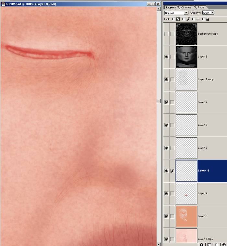
Task: Click the lock position move icon
Action: click(198, 19)
